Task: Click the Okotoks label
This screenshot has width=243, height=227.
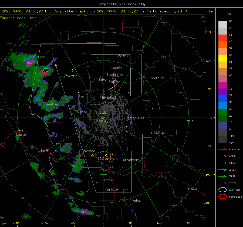Action: 108,180
